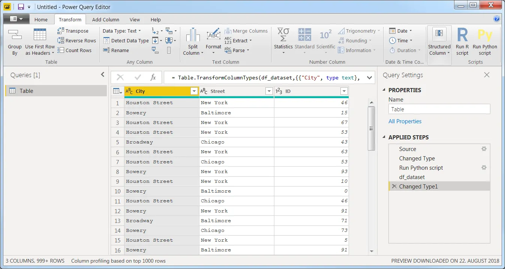Screen dimensions: 505x269
Task: Click the All Properties link
Action: pyautogui.click(x=405, y=121)
